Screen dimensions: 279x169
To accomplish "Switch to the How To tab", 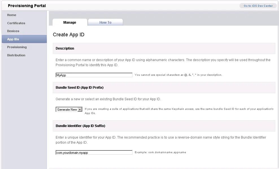I will [105, 23].
